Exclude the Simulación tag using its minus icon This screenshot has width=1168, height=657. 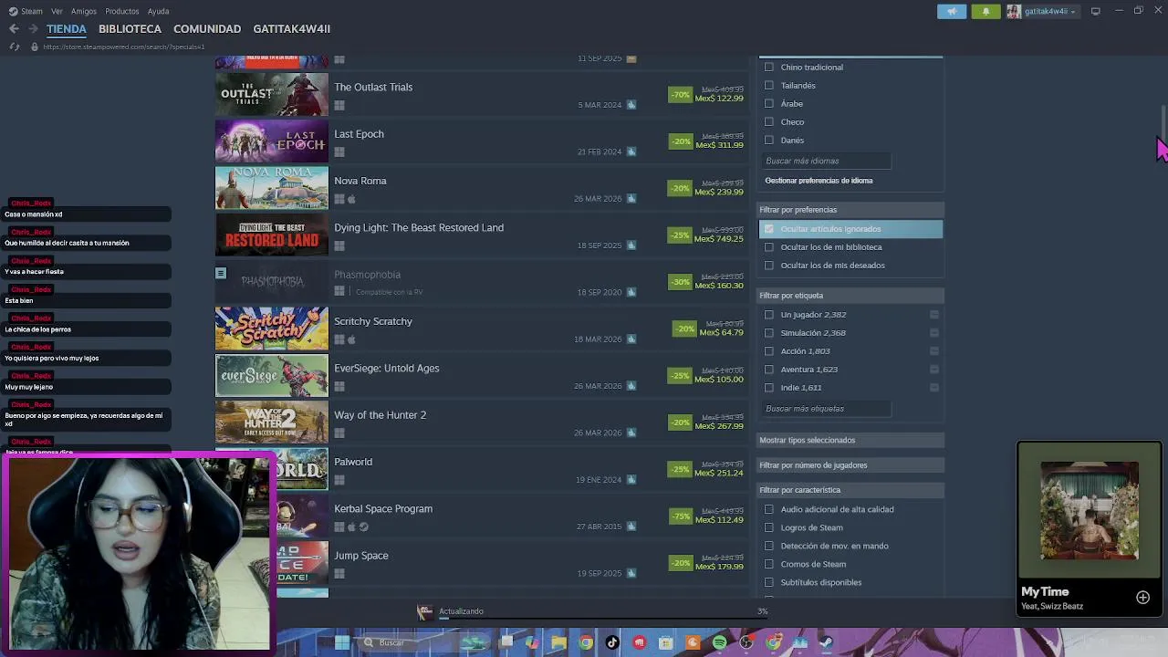click(x=934, y=333)
